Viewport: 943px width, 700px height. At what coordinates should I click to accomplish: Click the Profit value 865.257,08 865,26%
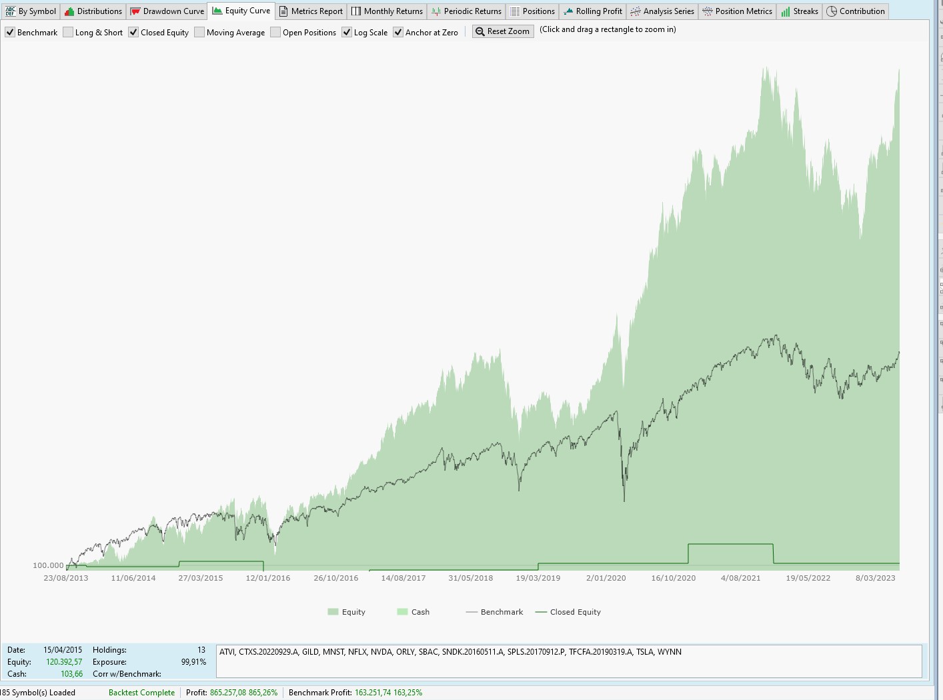point(243,693)
